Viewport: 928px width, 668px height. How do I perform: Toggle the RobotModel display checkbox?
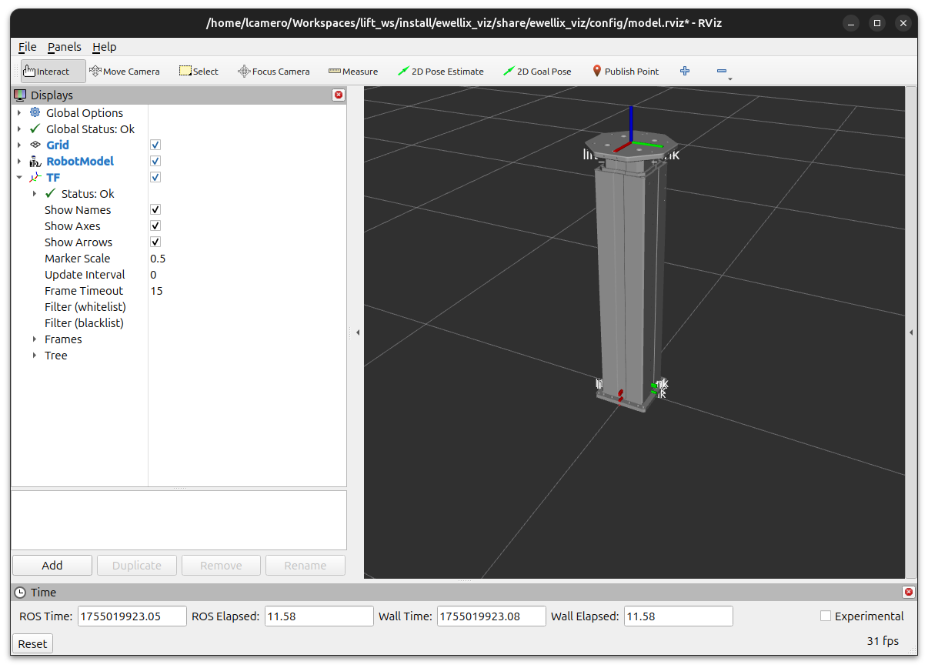click(155, 161)
